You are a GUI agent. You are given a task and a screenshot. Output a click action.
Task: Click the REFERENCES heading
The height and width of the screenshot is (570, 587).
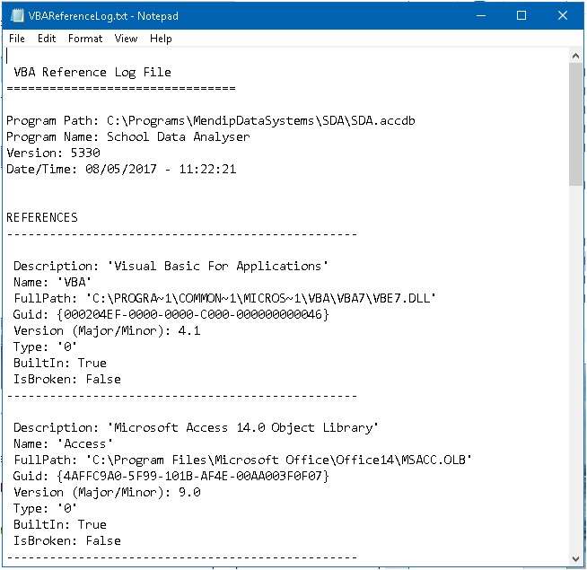(x=42, y=217)
